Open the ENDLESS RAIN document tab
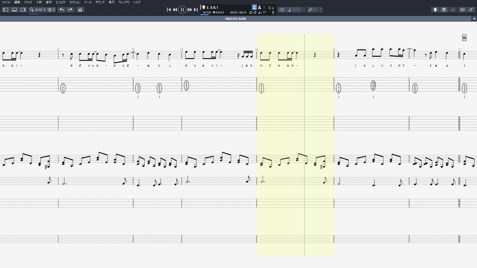Viewport: 477px width, 268px height. [235, 19]
